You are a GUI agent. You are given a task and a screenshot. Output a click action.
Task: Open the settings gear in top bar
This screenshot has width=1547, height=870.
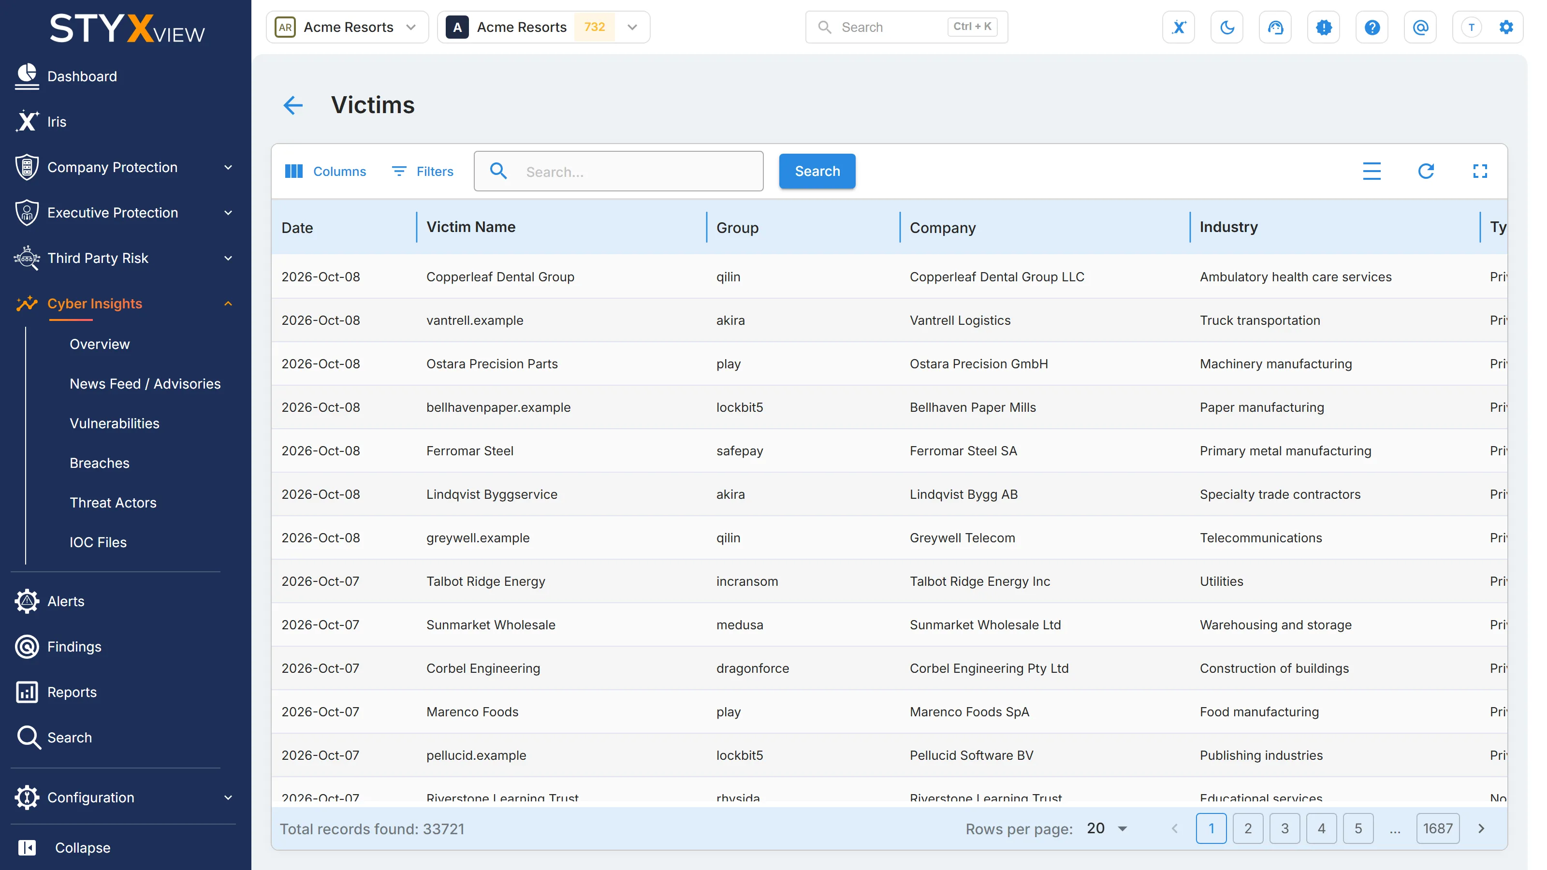[x=1506, y=27]
